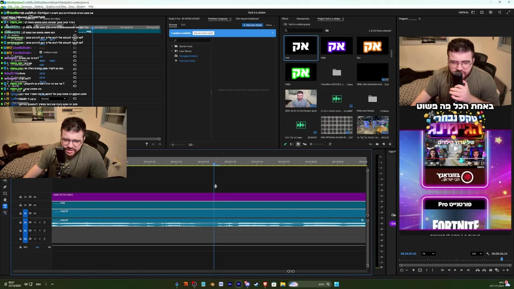
Task: Click the Project panel sort icons button
Action: point(330,144)
